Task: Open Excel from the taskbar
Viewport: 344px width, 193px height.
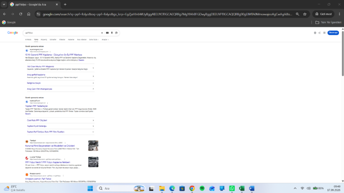Action: (242, 188)
